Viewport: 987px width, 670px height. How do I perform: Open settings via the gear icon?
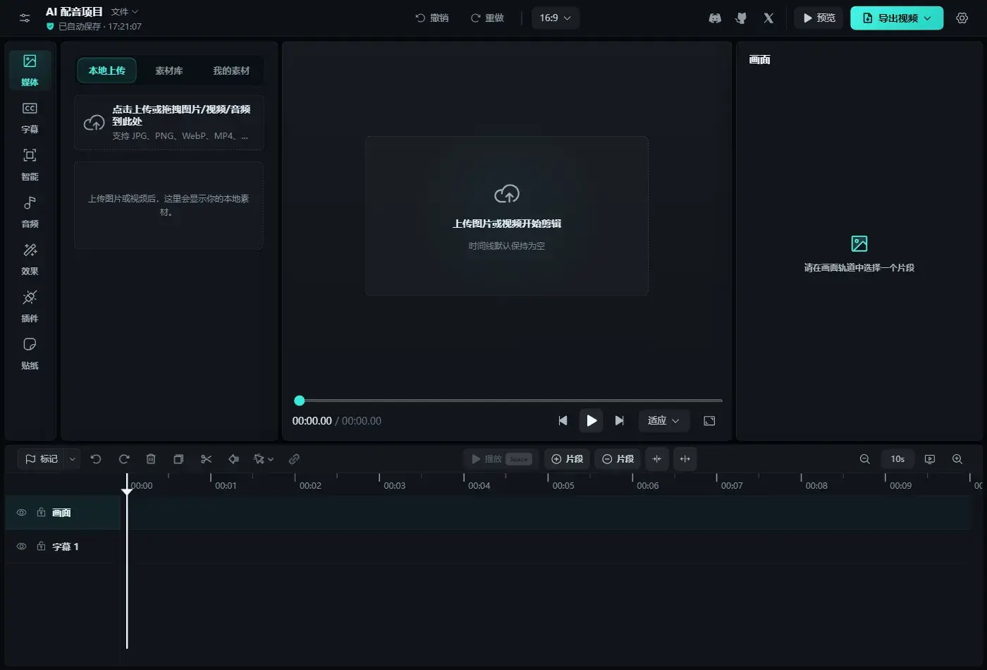point(962,18)
